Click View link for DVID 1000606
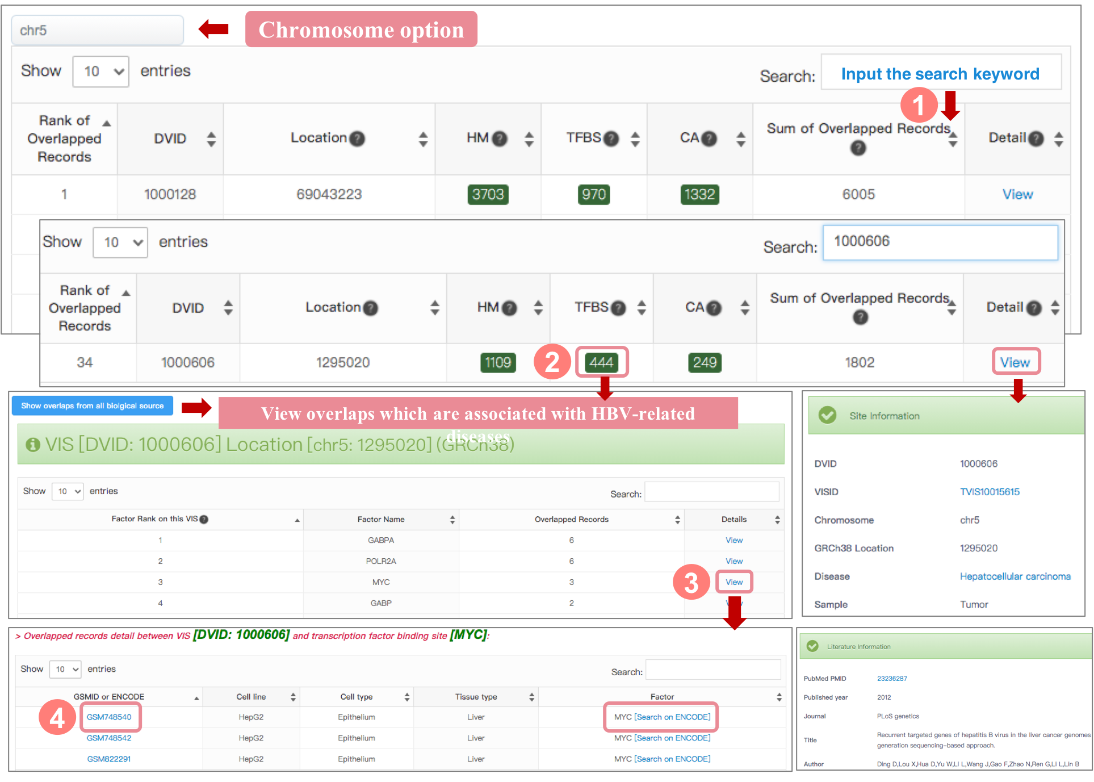1094x782 pixels. [1015, 362]
